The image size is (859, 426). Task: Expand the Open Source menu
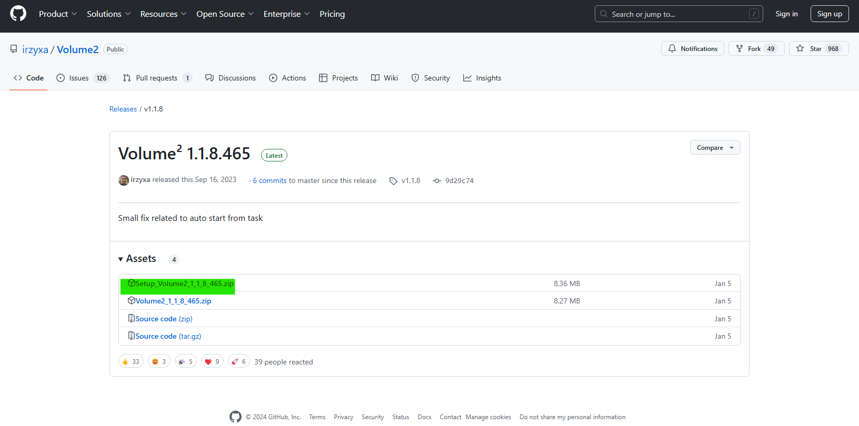tap(225, 14)
